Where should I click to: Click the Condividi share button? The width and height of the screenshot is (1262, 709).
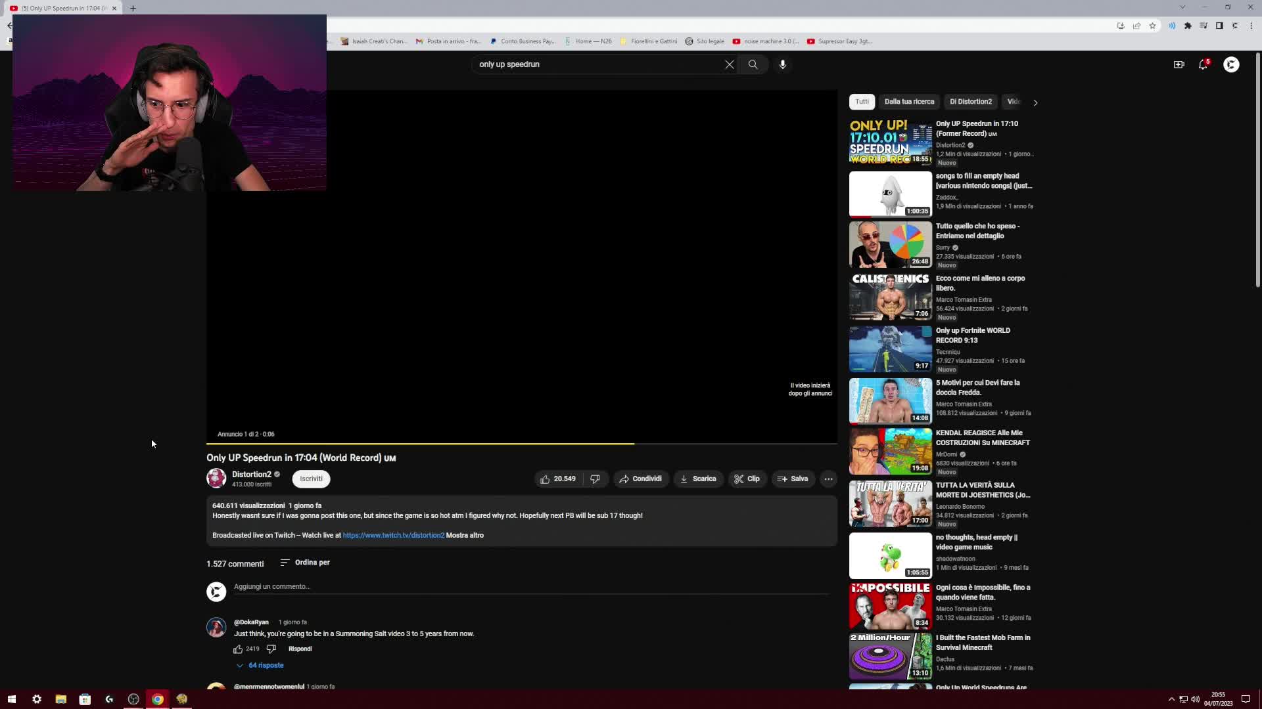pos(641,479)
